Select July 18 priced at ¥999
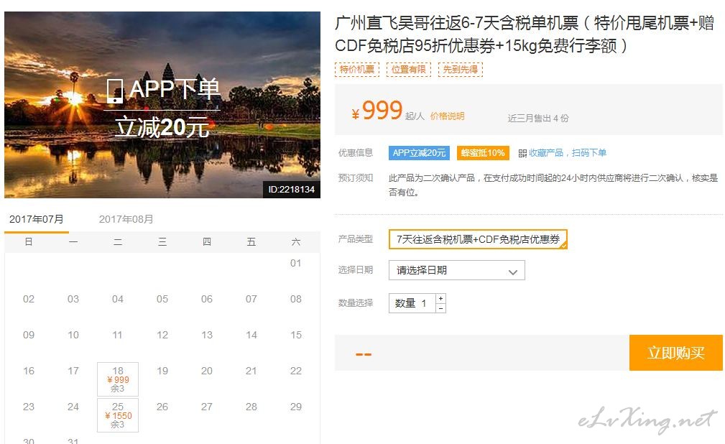The width and height of the screenshot is (725, 444). coord(118,379)
